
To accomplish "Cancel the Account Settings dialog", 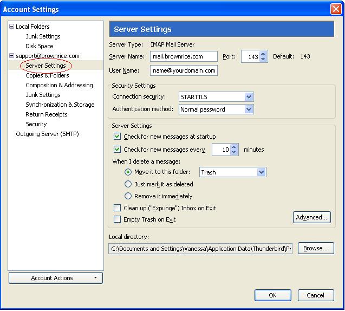I will [x=316, y=295].
